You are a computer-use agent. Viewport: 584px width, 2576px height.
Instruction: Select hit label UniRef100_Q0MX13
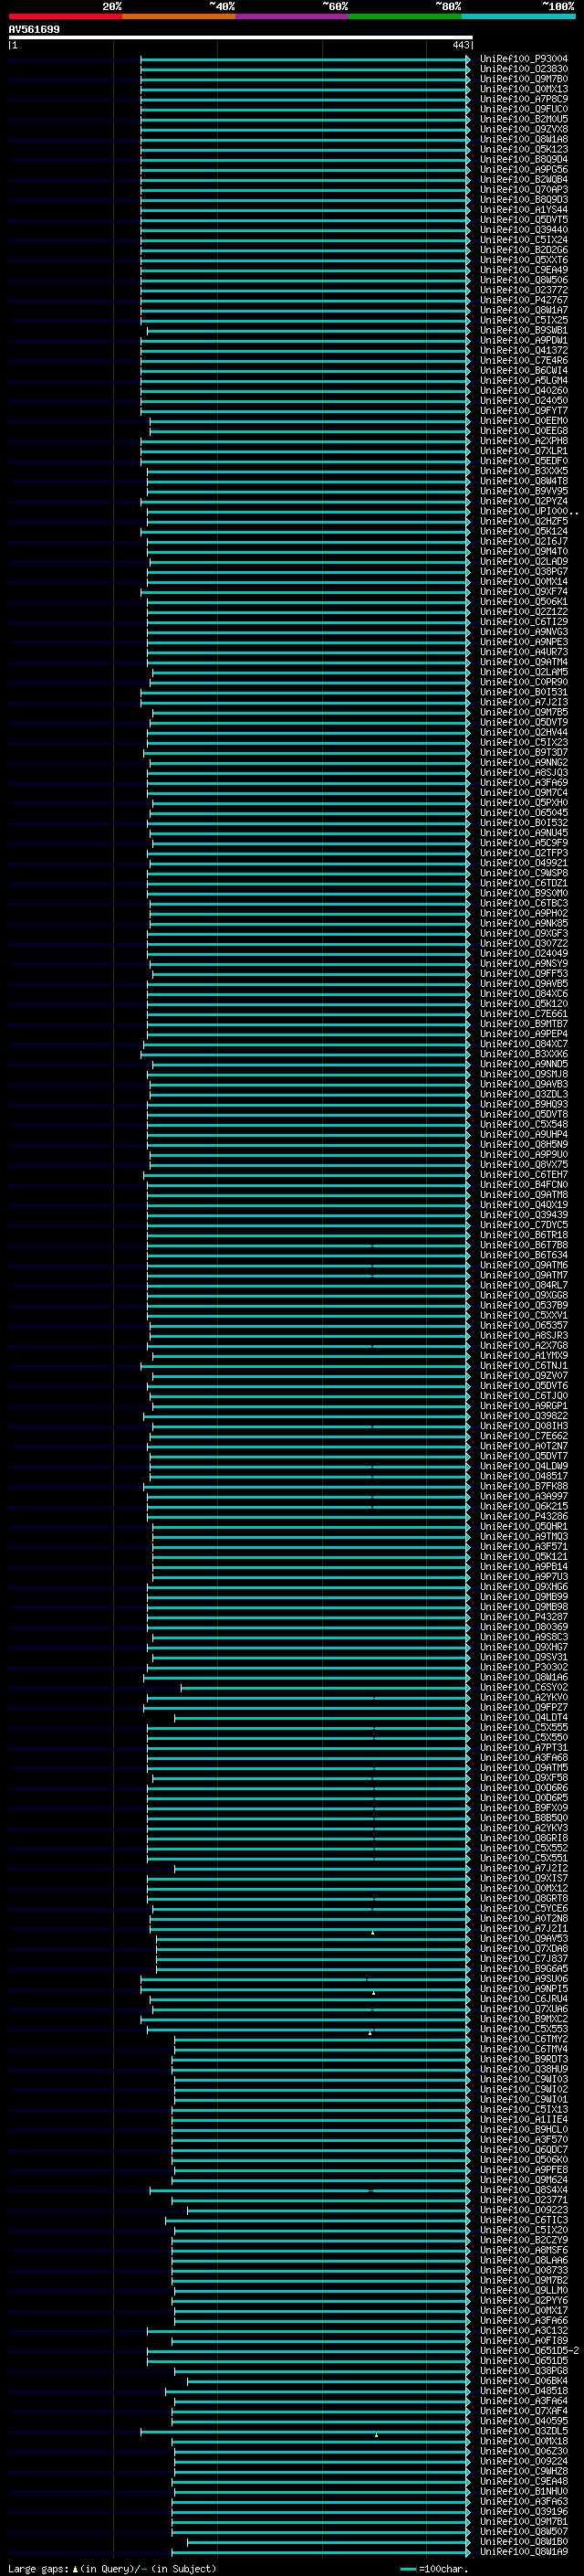click(524, 89)
